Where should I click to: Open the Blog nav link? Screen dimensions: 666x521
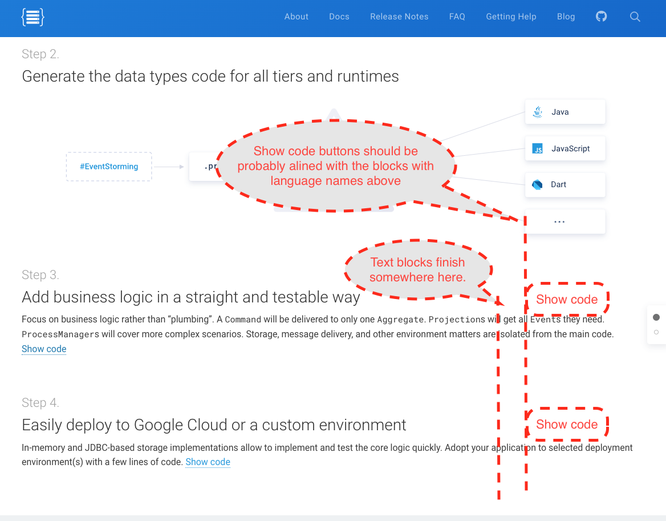tap(566, 17)
